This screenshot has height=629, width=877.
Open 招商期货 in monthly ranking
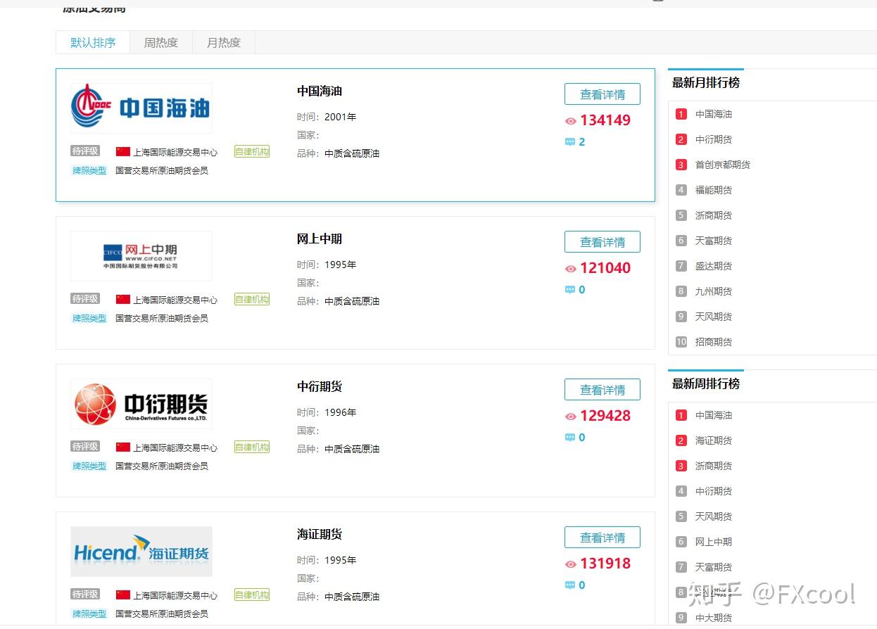point(714,342)
